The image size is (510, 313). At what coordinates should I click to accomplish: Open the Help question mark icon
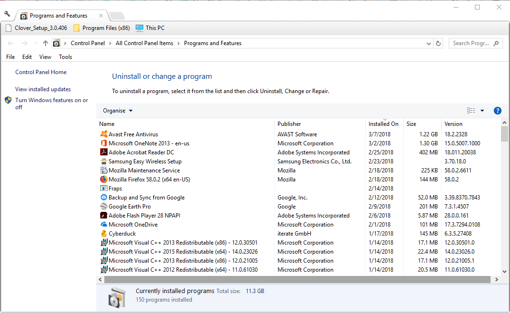[x=497, y=111]
